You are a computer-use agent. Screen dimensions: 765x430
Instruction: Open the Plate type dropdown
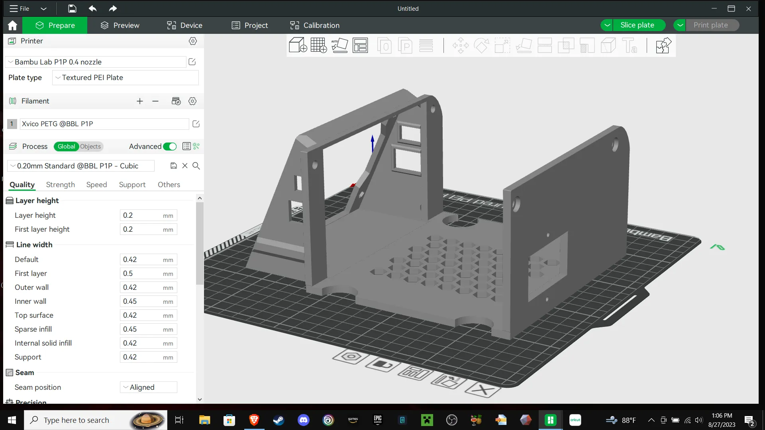(x=125, y=78)
